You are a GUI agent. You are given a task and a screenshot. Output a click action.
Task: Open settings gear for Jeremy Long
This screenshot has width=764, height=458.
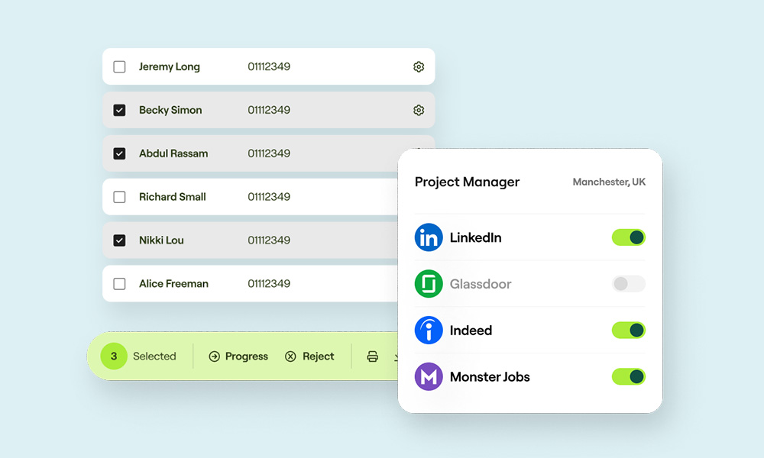click(419, 66)
